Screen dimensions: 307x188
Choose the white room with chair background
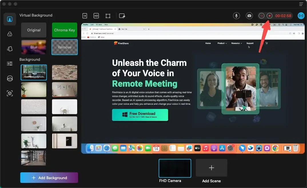[x=64, y=107]
